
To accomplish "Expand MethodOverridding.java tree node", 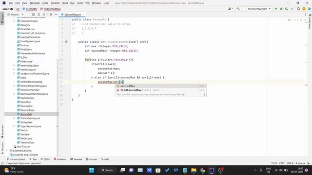I will coord(14,86).
